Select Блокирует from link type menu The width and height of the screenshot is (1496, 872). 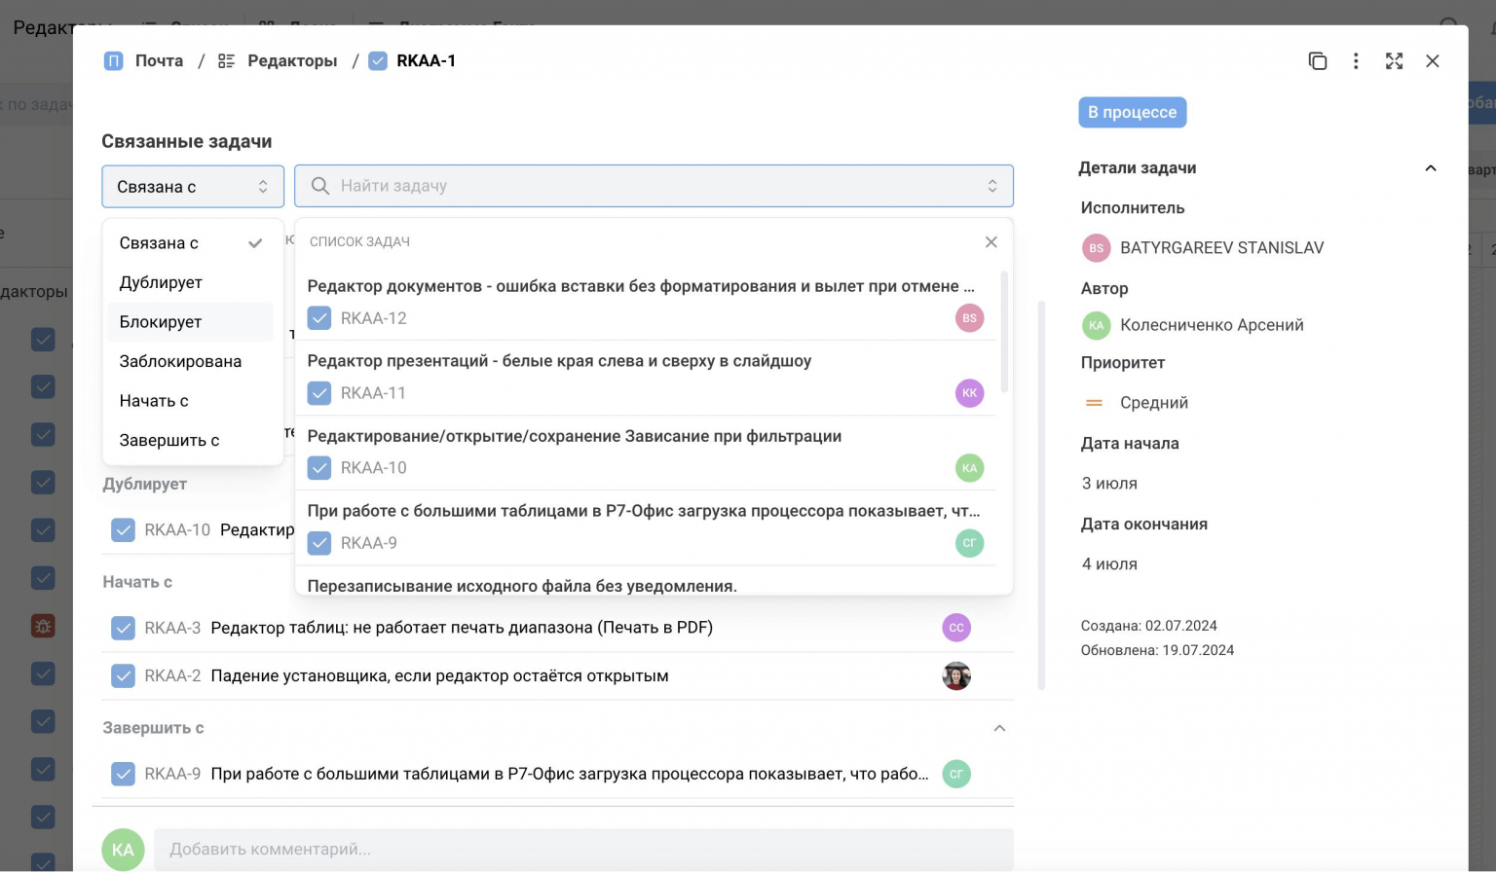[161, 322]
